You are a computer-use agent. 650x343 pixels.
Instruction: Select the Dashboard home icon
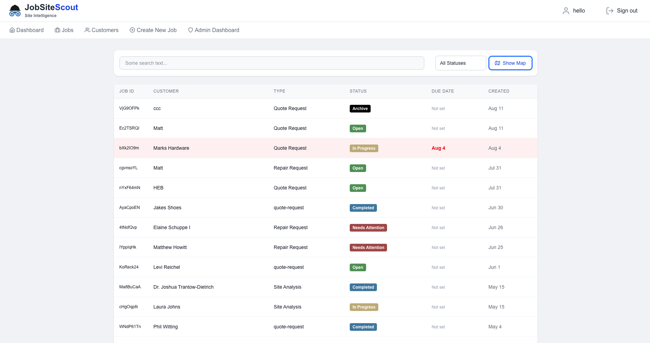click(12, 30)
